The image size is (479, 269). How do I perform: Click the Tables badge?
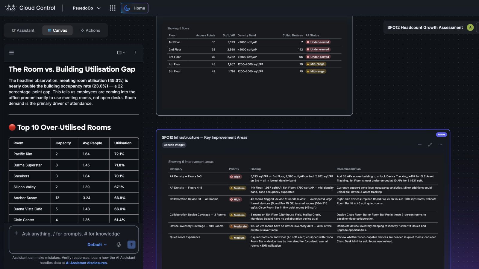pos(441,134)
